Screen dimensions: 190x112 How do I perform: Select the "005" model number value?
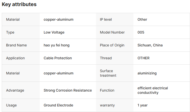[141, 32]
